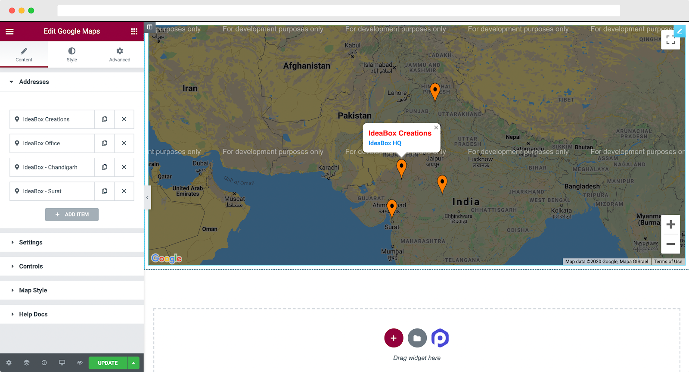Click the map marker over Surat

pyautogui.click(x=391, y=209)
